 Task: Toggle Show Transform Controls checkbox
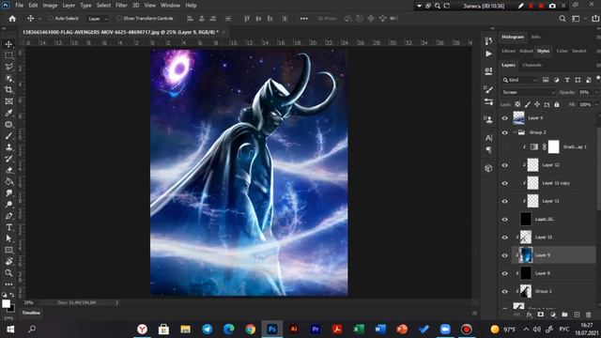tap(119, 18)
